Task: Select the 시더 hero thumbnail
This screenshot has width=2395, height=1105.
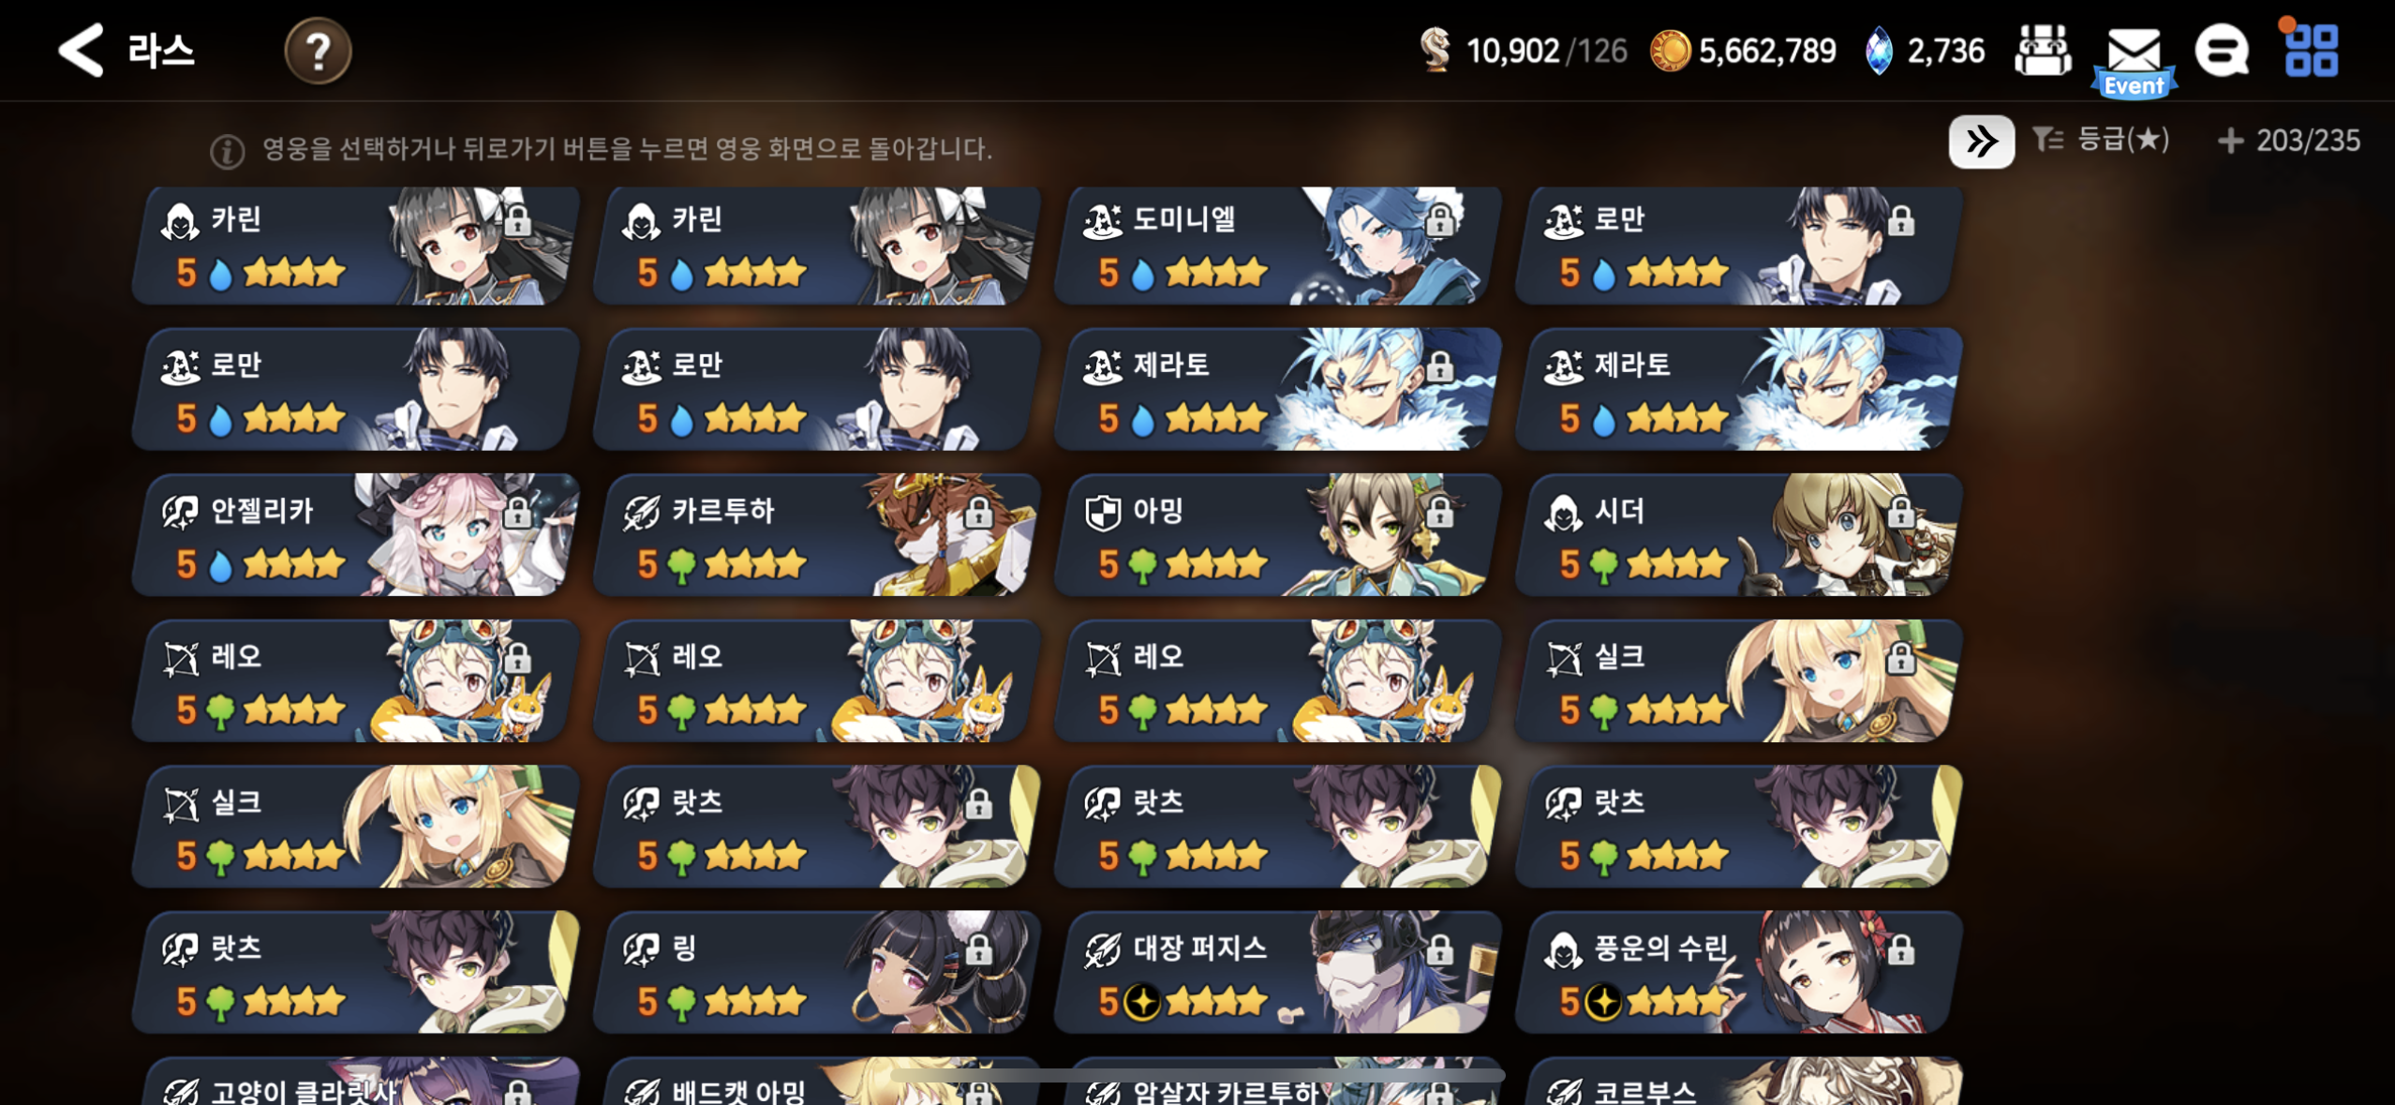Action: point(1739,535)
